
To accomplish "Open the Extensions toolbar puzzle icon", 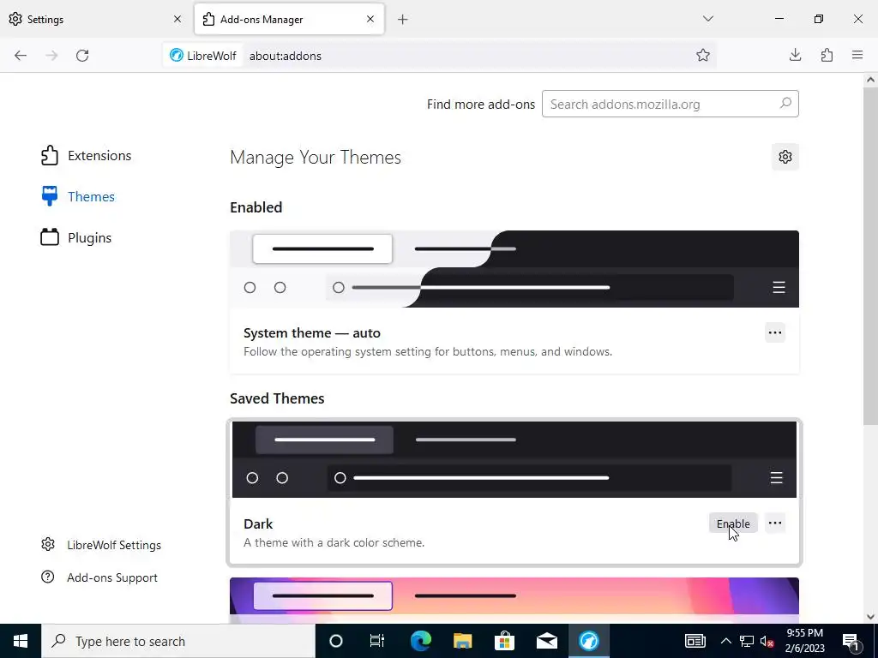I will [827, 55].
